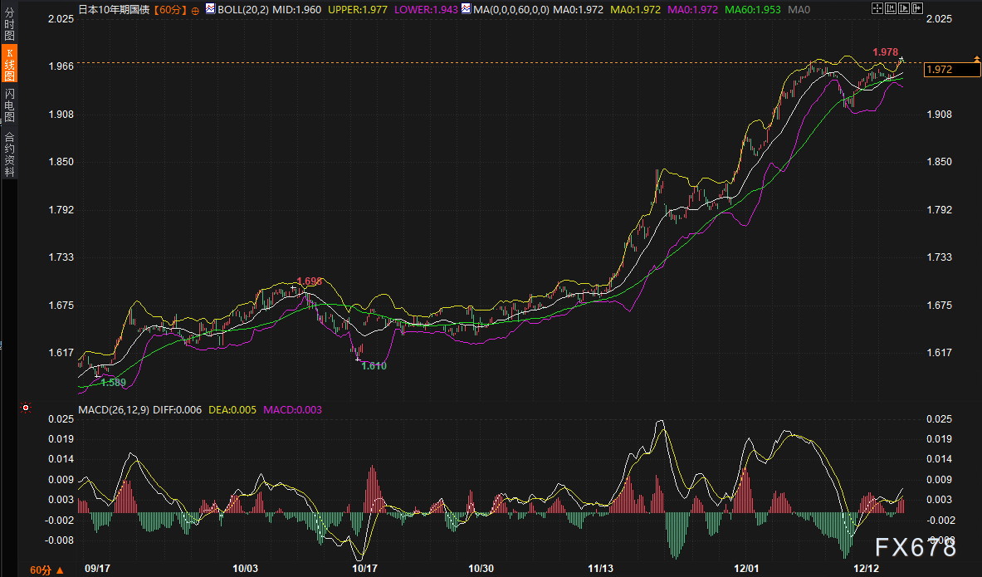Click the BOLL indicator chart icon

pyautogui.click(x=210, y=9)
